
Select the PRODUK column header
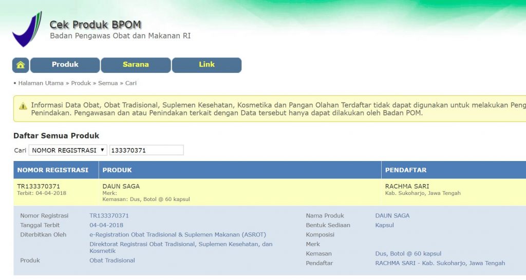[x=240, y=170]
